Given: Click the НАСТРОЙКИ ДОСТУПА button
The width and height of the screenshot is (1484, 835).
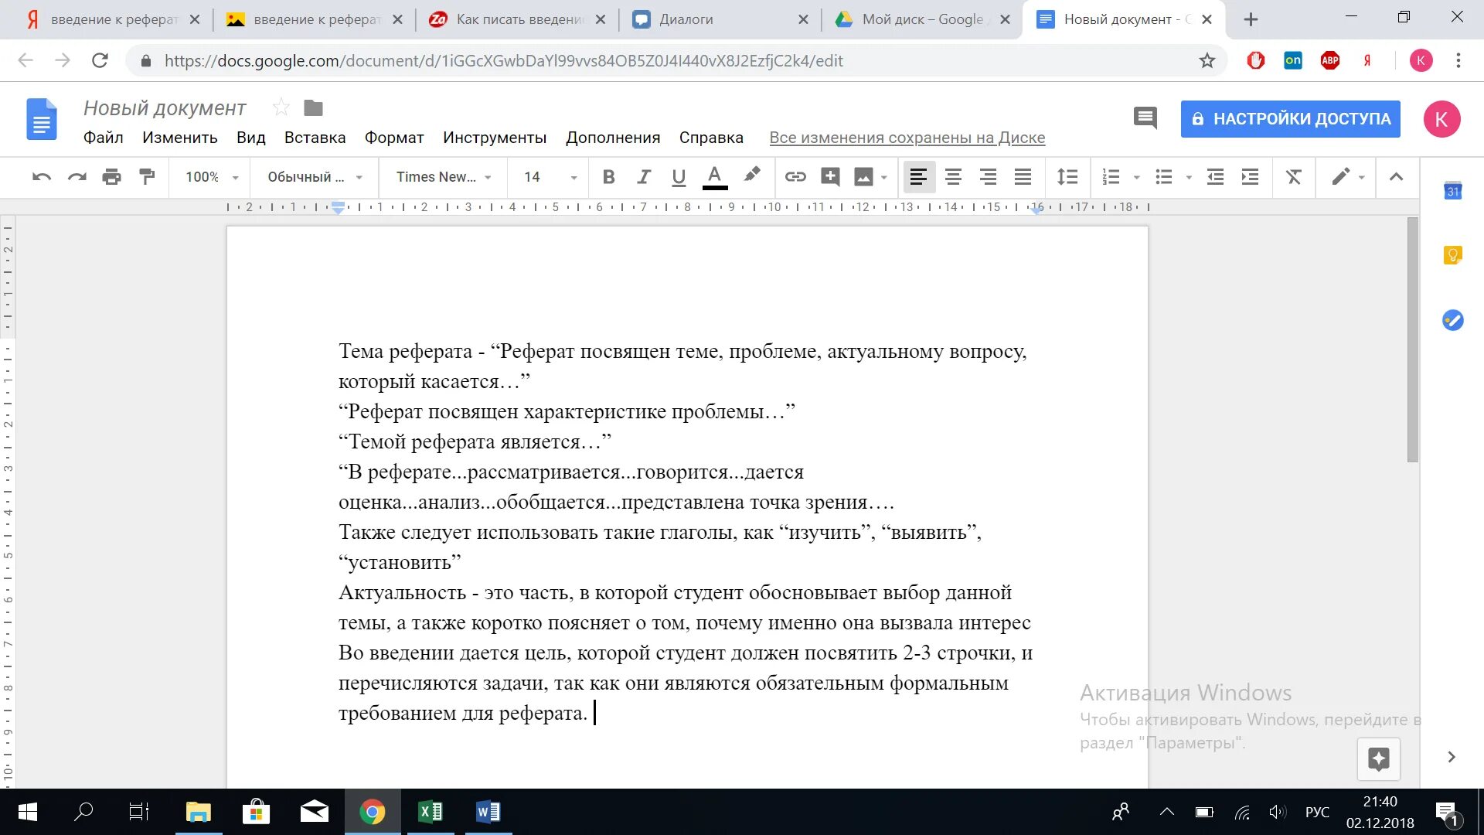Looking at the screenshot, I should (1290, 119).
